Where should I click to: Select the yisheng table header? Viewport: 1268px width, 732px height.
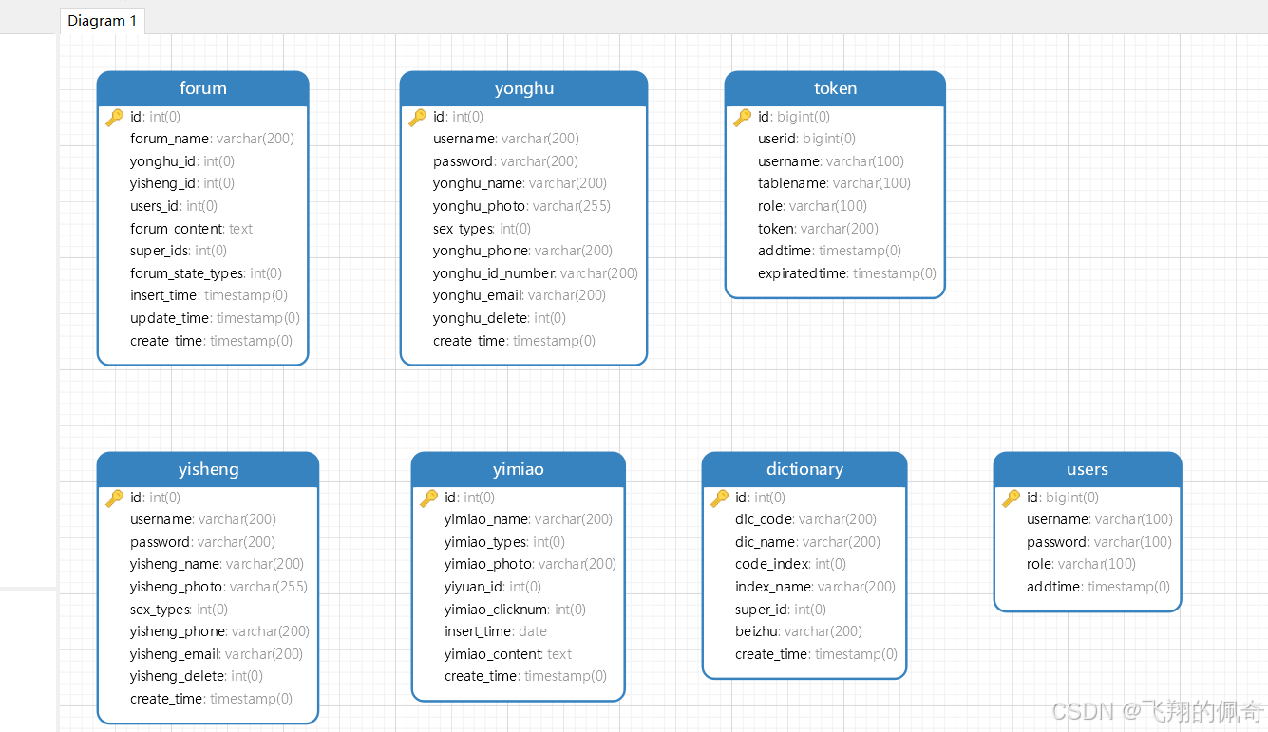208,469
